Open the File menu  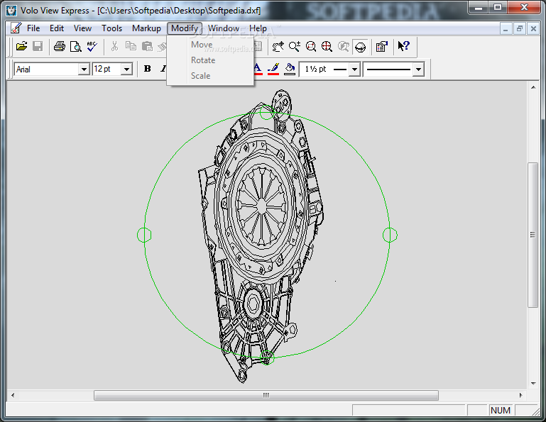point(33,28)
